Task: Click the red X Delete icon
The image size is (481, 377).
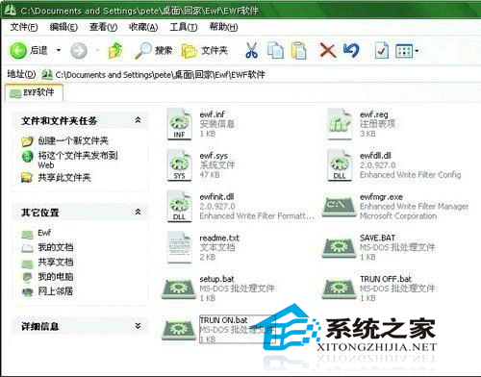Action: tap(328, 50)
